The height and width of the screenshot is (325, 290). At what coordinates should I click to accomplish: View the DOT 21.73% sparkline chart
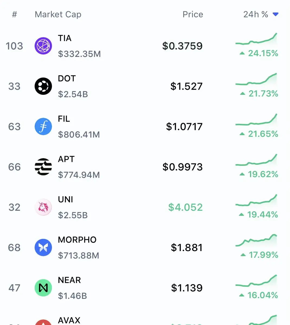256,79
